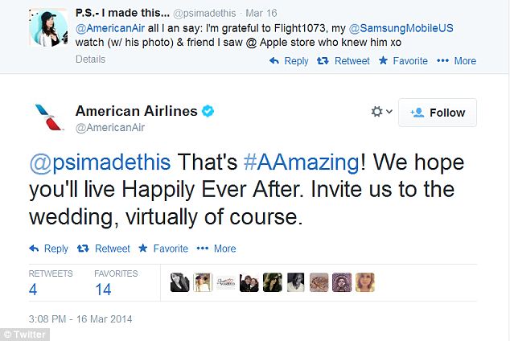Click the first favoriter avatar thumbnail
Screen dimensions: 510x341
(179, 282)
